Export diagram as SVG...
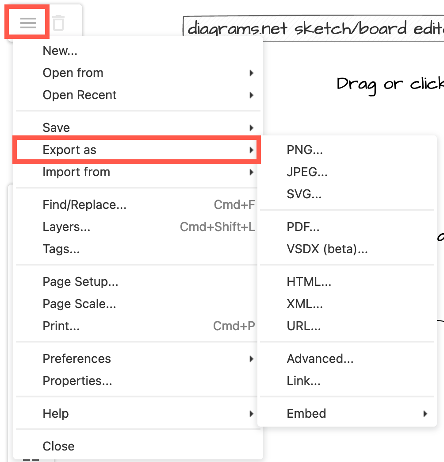The width and height of the screenshot is (444, 462). [x=304, y=194]
